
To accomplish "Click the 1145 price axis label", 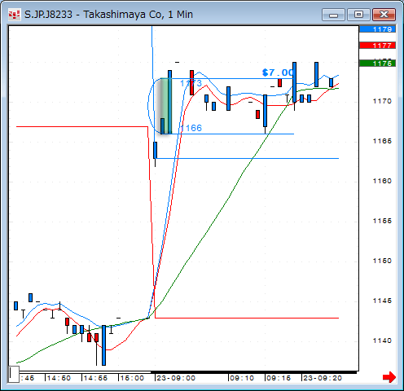I will [x=382, y=301].
